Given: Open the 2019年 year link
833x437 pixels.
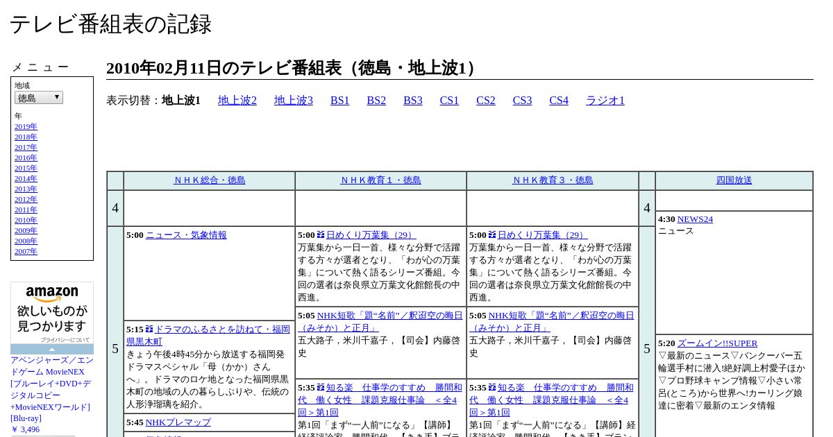Looking at the screenshot, I should 26,127.
